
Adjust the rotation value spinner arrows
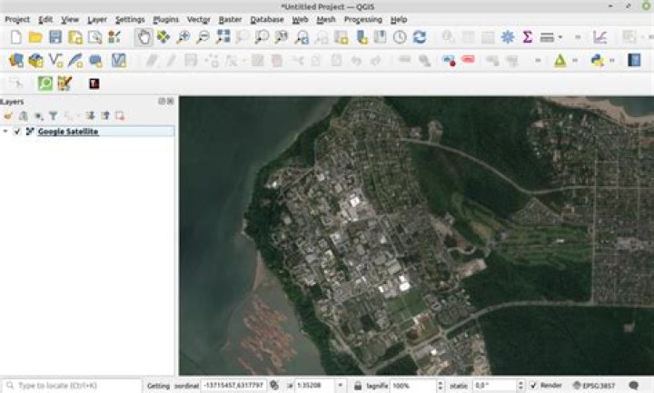[520, 386]
